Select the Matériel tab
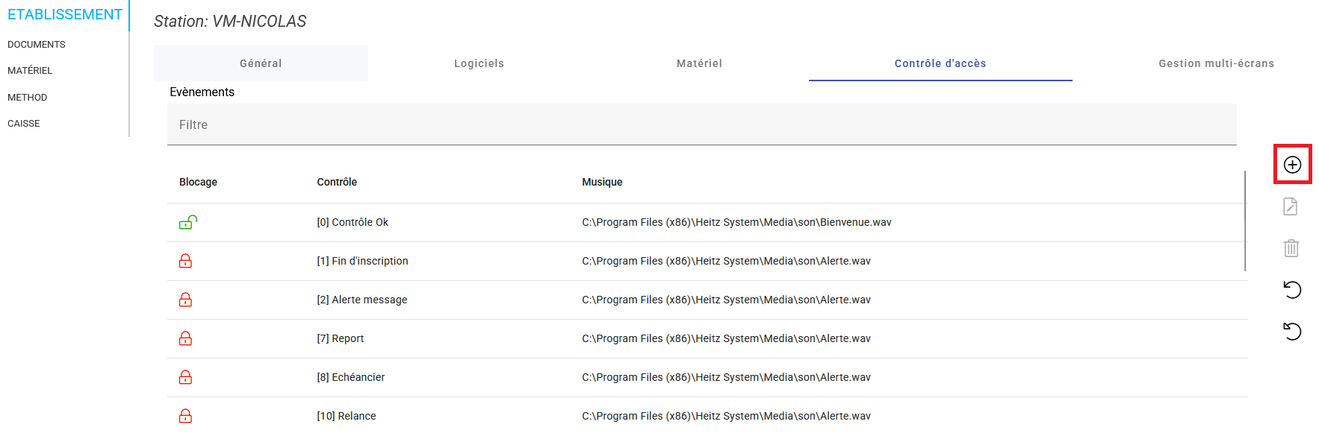 pyautogui.click(x=699, y=63)
